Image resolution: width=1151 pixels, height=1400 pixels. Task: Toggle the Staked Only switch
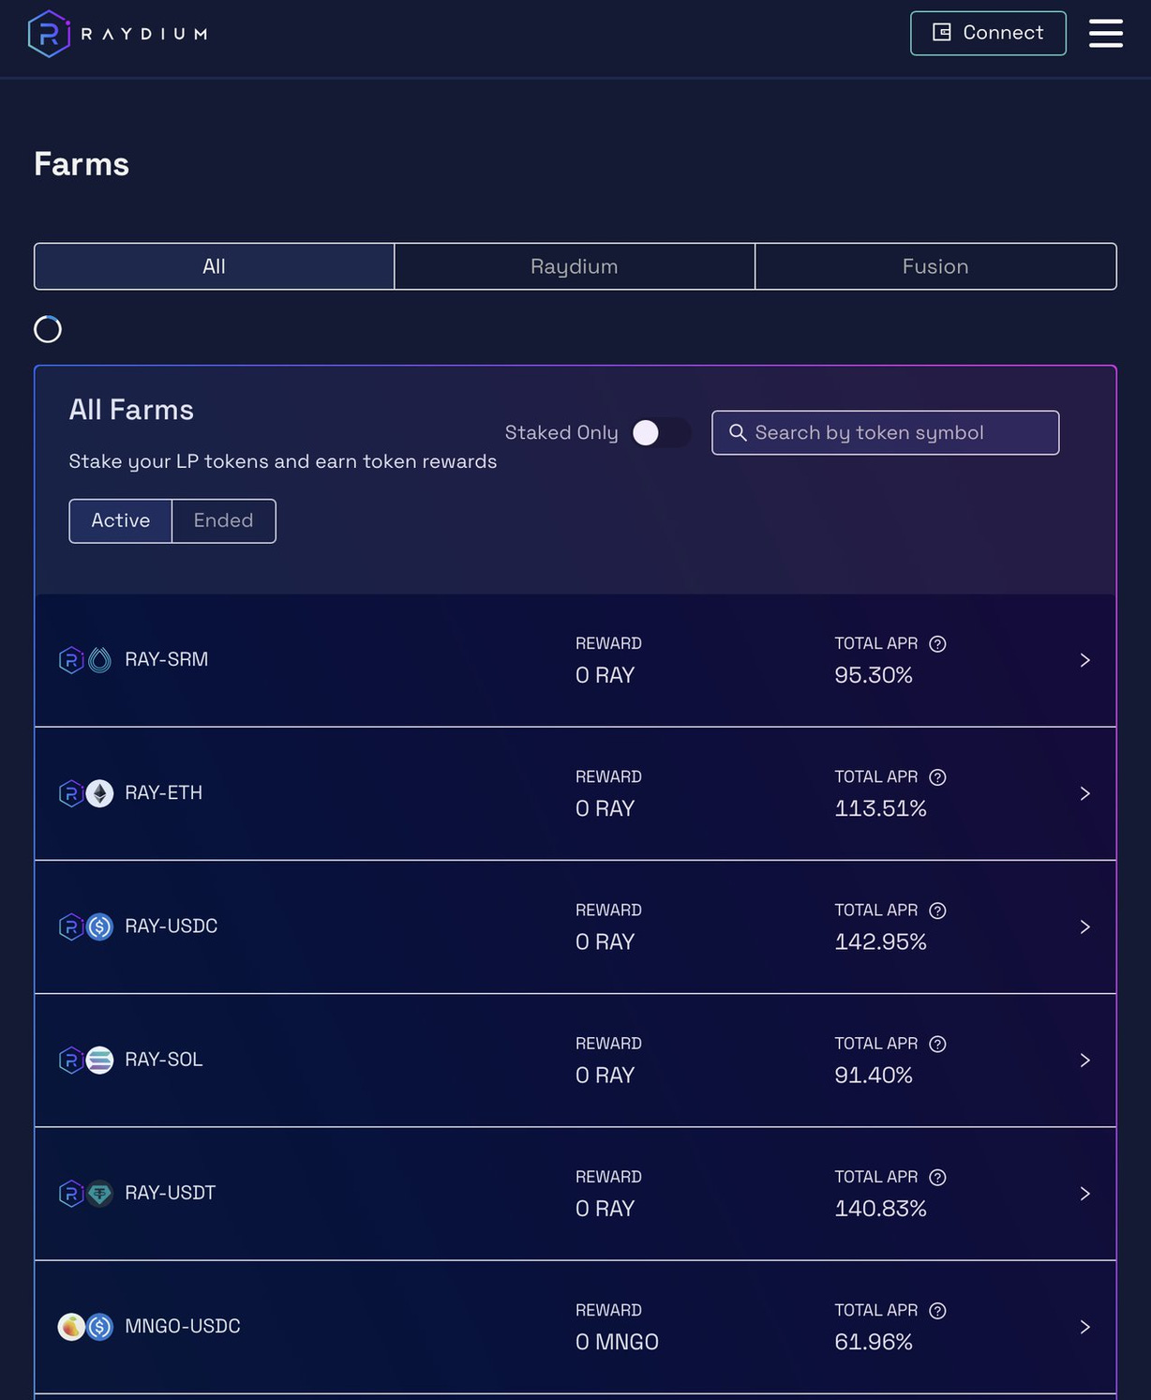[661, 432]
